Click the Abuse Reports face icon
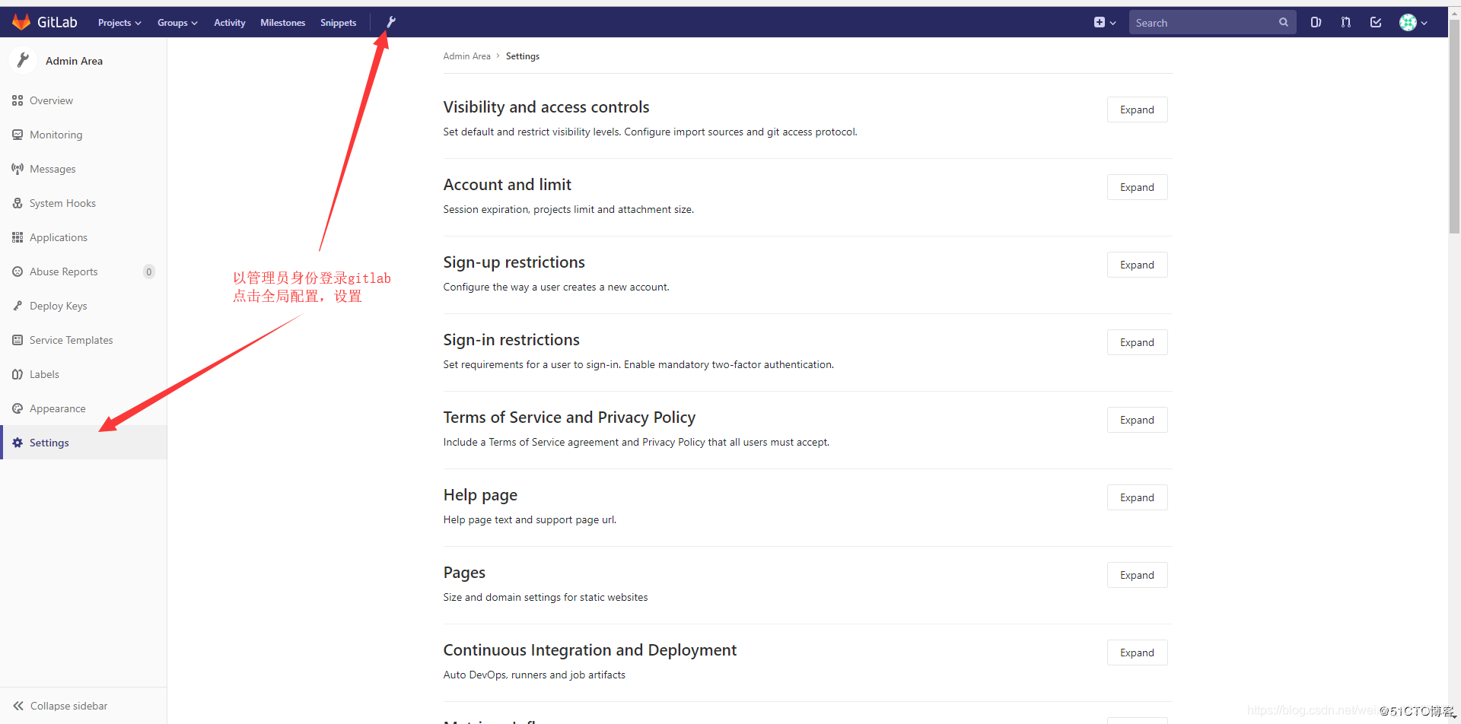 point(18,271)
